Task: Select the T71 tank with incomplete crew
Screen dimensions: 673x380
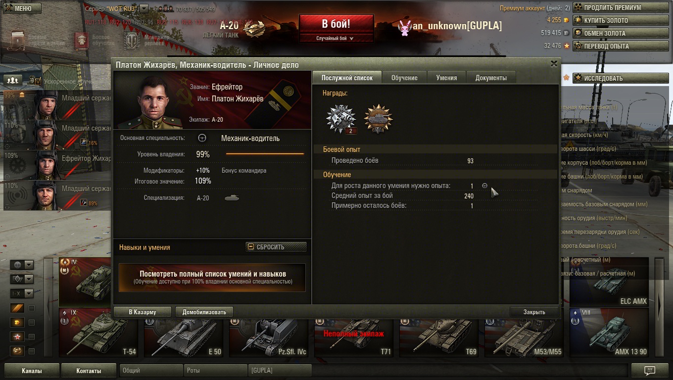Action: click(x=353, y=337)
